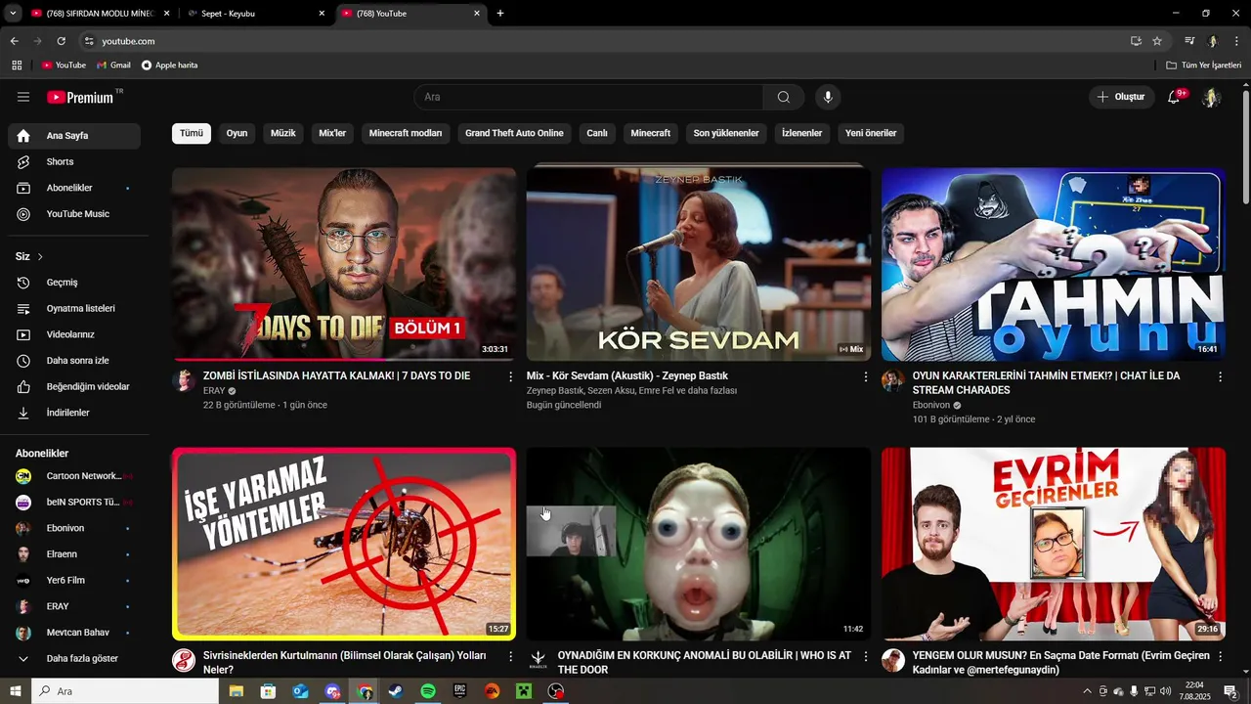The height and width of the screenshot is (704, 1251).
Task: Open the İŞE YARAMAZ YÖNTEMLER thumbnail
Action: [344, 544]
